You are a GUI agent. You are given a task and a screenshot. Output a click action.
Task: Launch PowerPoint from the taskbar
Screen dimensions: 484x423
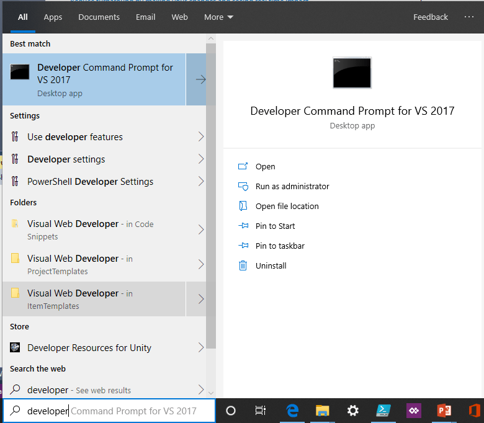444,411
